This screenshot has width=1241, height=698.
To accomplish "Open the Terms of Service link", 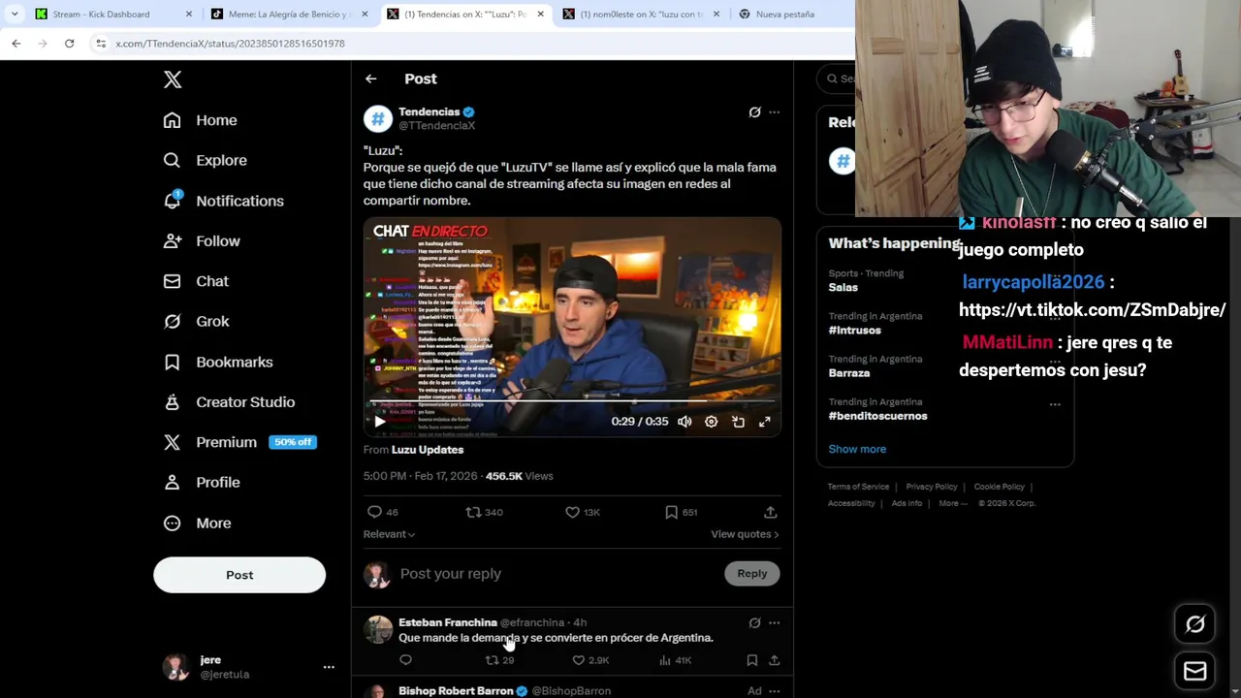I will coord(858,487).
